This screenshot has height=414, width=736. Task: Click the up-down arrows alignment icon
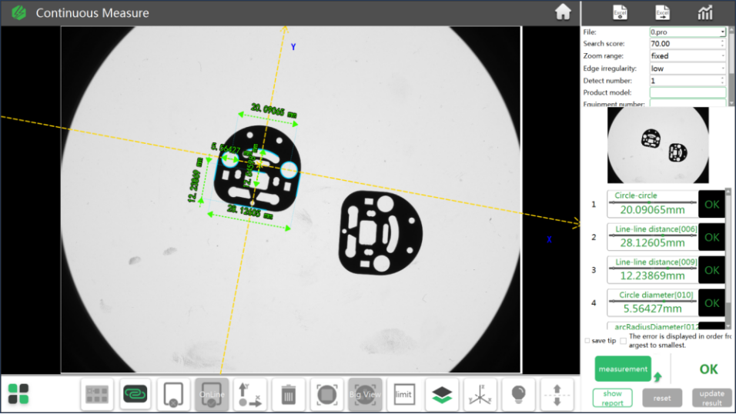click(557, 394)
